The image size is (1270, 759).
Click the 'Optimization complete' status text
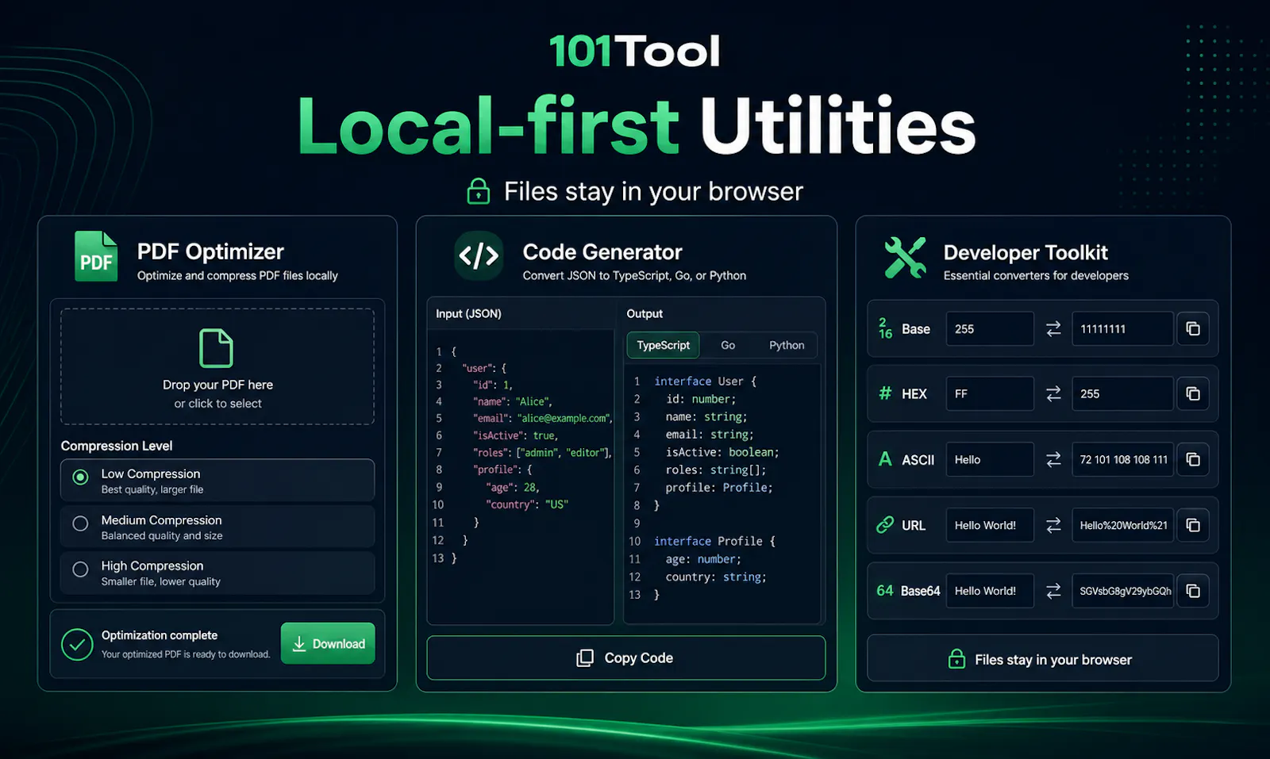pyautogui.click(x=160, y=635)
